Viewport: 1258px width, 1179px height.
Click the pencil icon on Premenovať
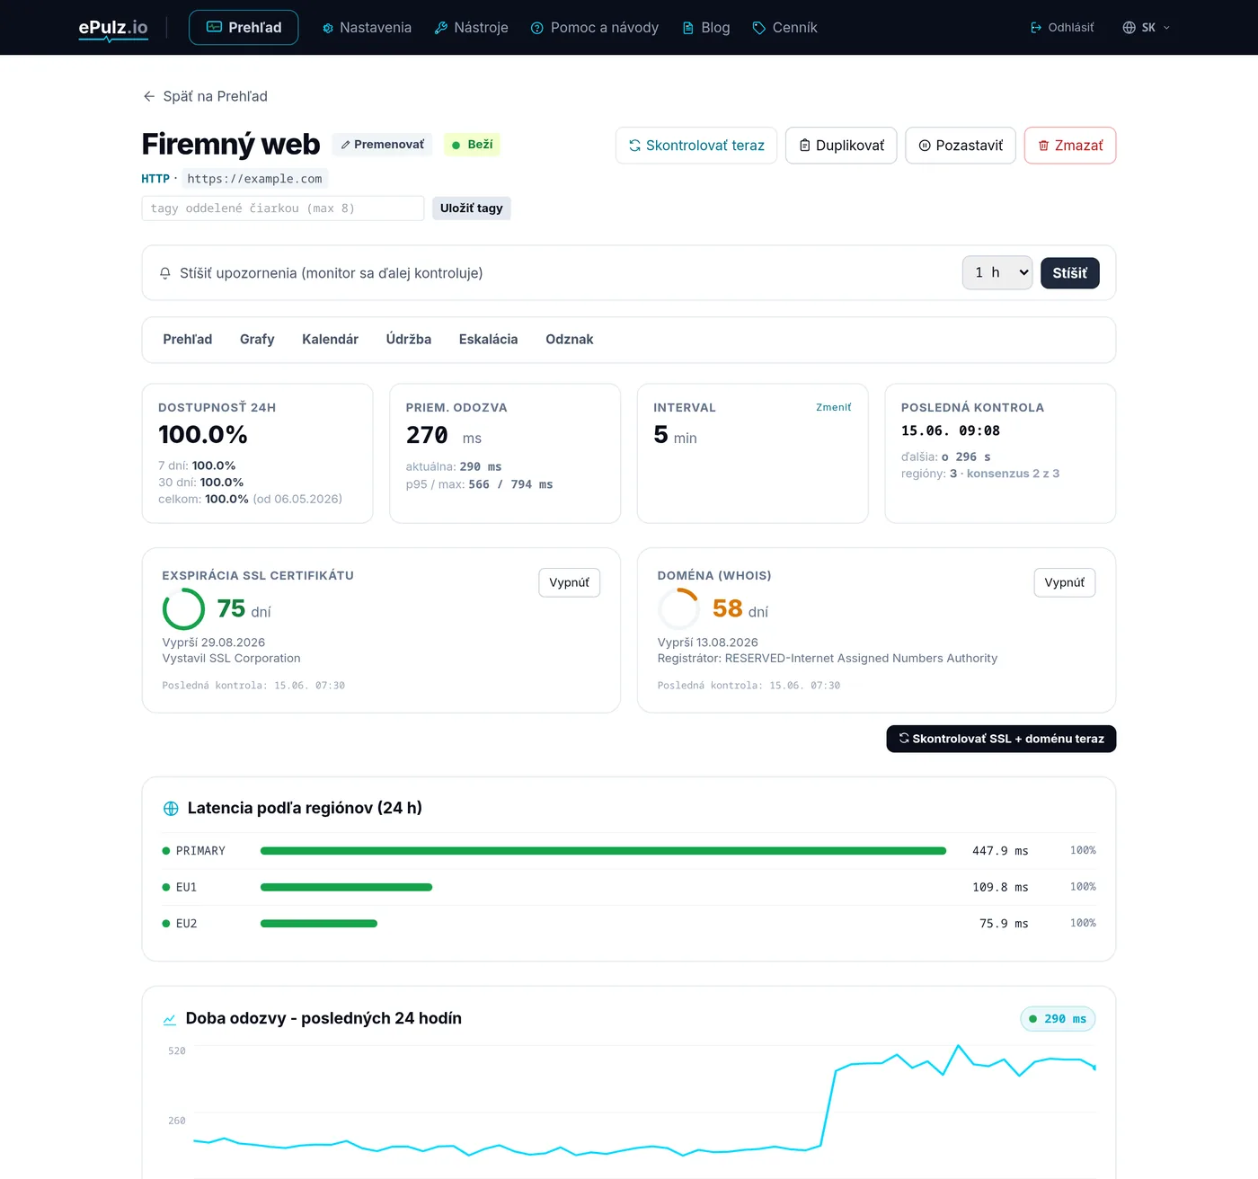tap(345, 145)
